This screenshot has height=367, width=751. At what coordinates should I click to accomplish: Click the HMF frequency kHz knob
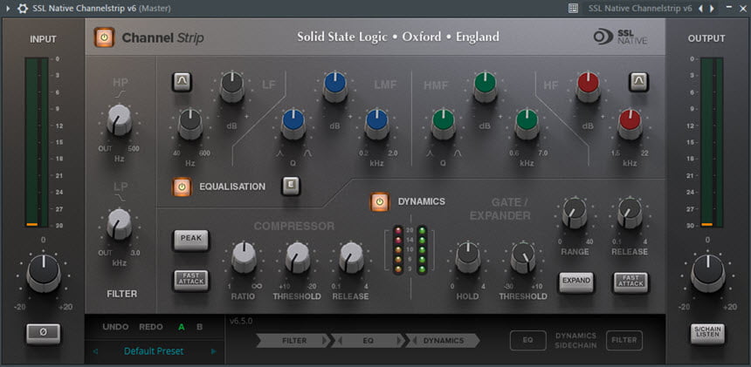pyautogui.click(x=527, y=123)
